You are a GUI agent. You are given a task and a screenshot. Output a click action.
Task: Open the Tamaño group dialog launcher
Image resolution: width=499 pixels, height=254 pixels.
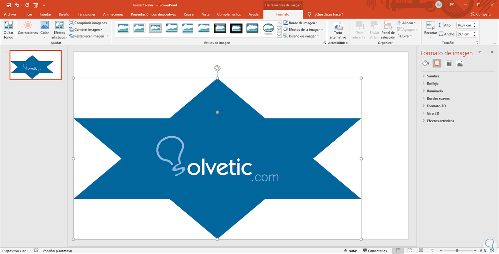[477, 43]
